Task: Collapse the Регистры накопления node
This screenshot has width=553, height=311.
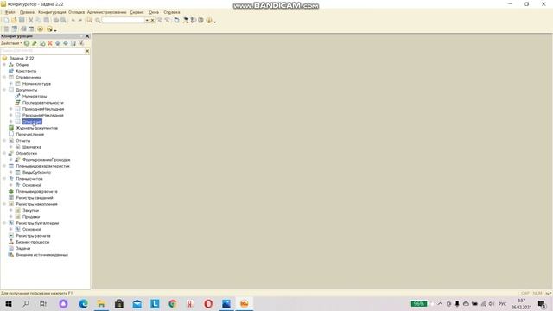Action: (4, 204)
